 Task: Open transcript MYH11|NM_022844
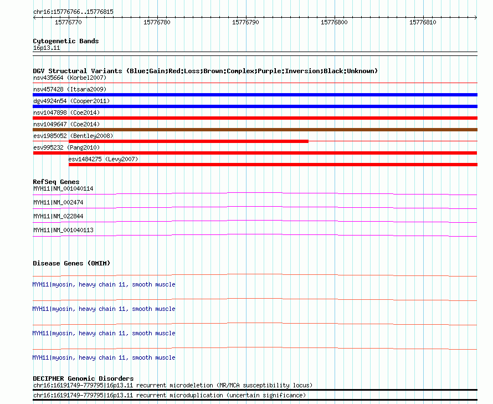[x=58, y=217]
